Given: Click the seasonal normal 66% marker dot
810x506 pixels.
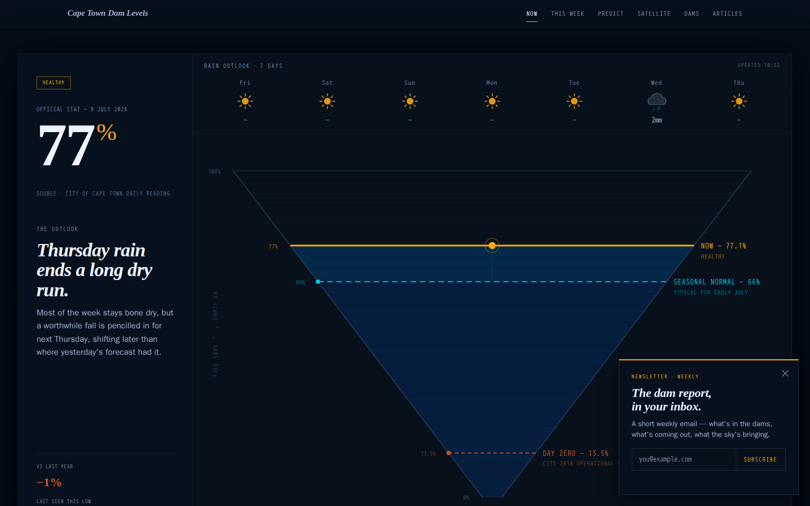Looking at the screenshot, I should point(318,282).
